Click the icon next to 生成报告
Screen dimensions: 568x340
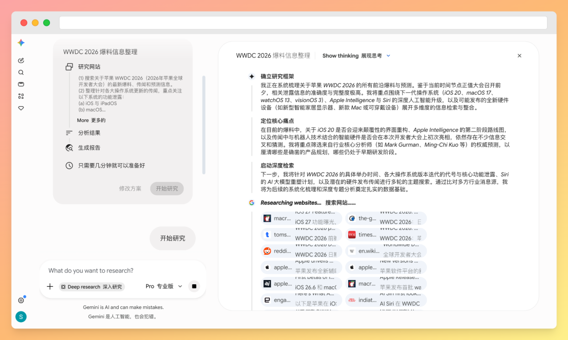click(69, 148)
